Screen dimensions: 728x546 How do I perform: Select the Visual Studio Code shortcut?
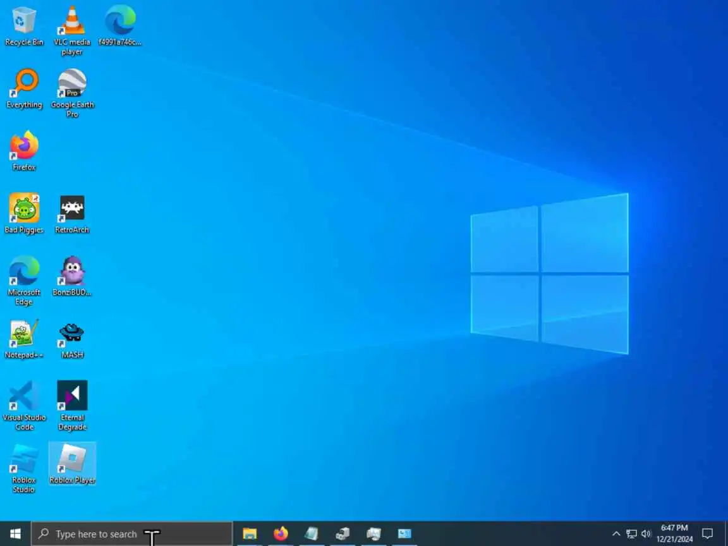(x=24, y=406)
